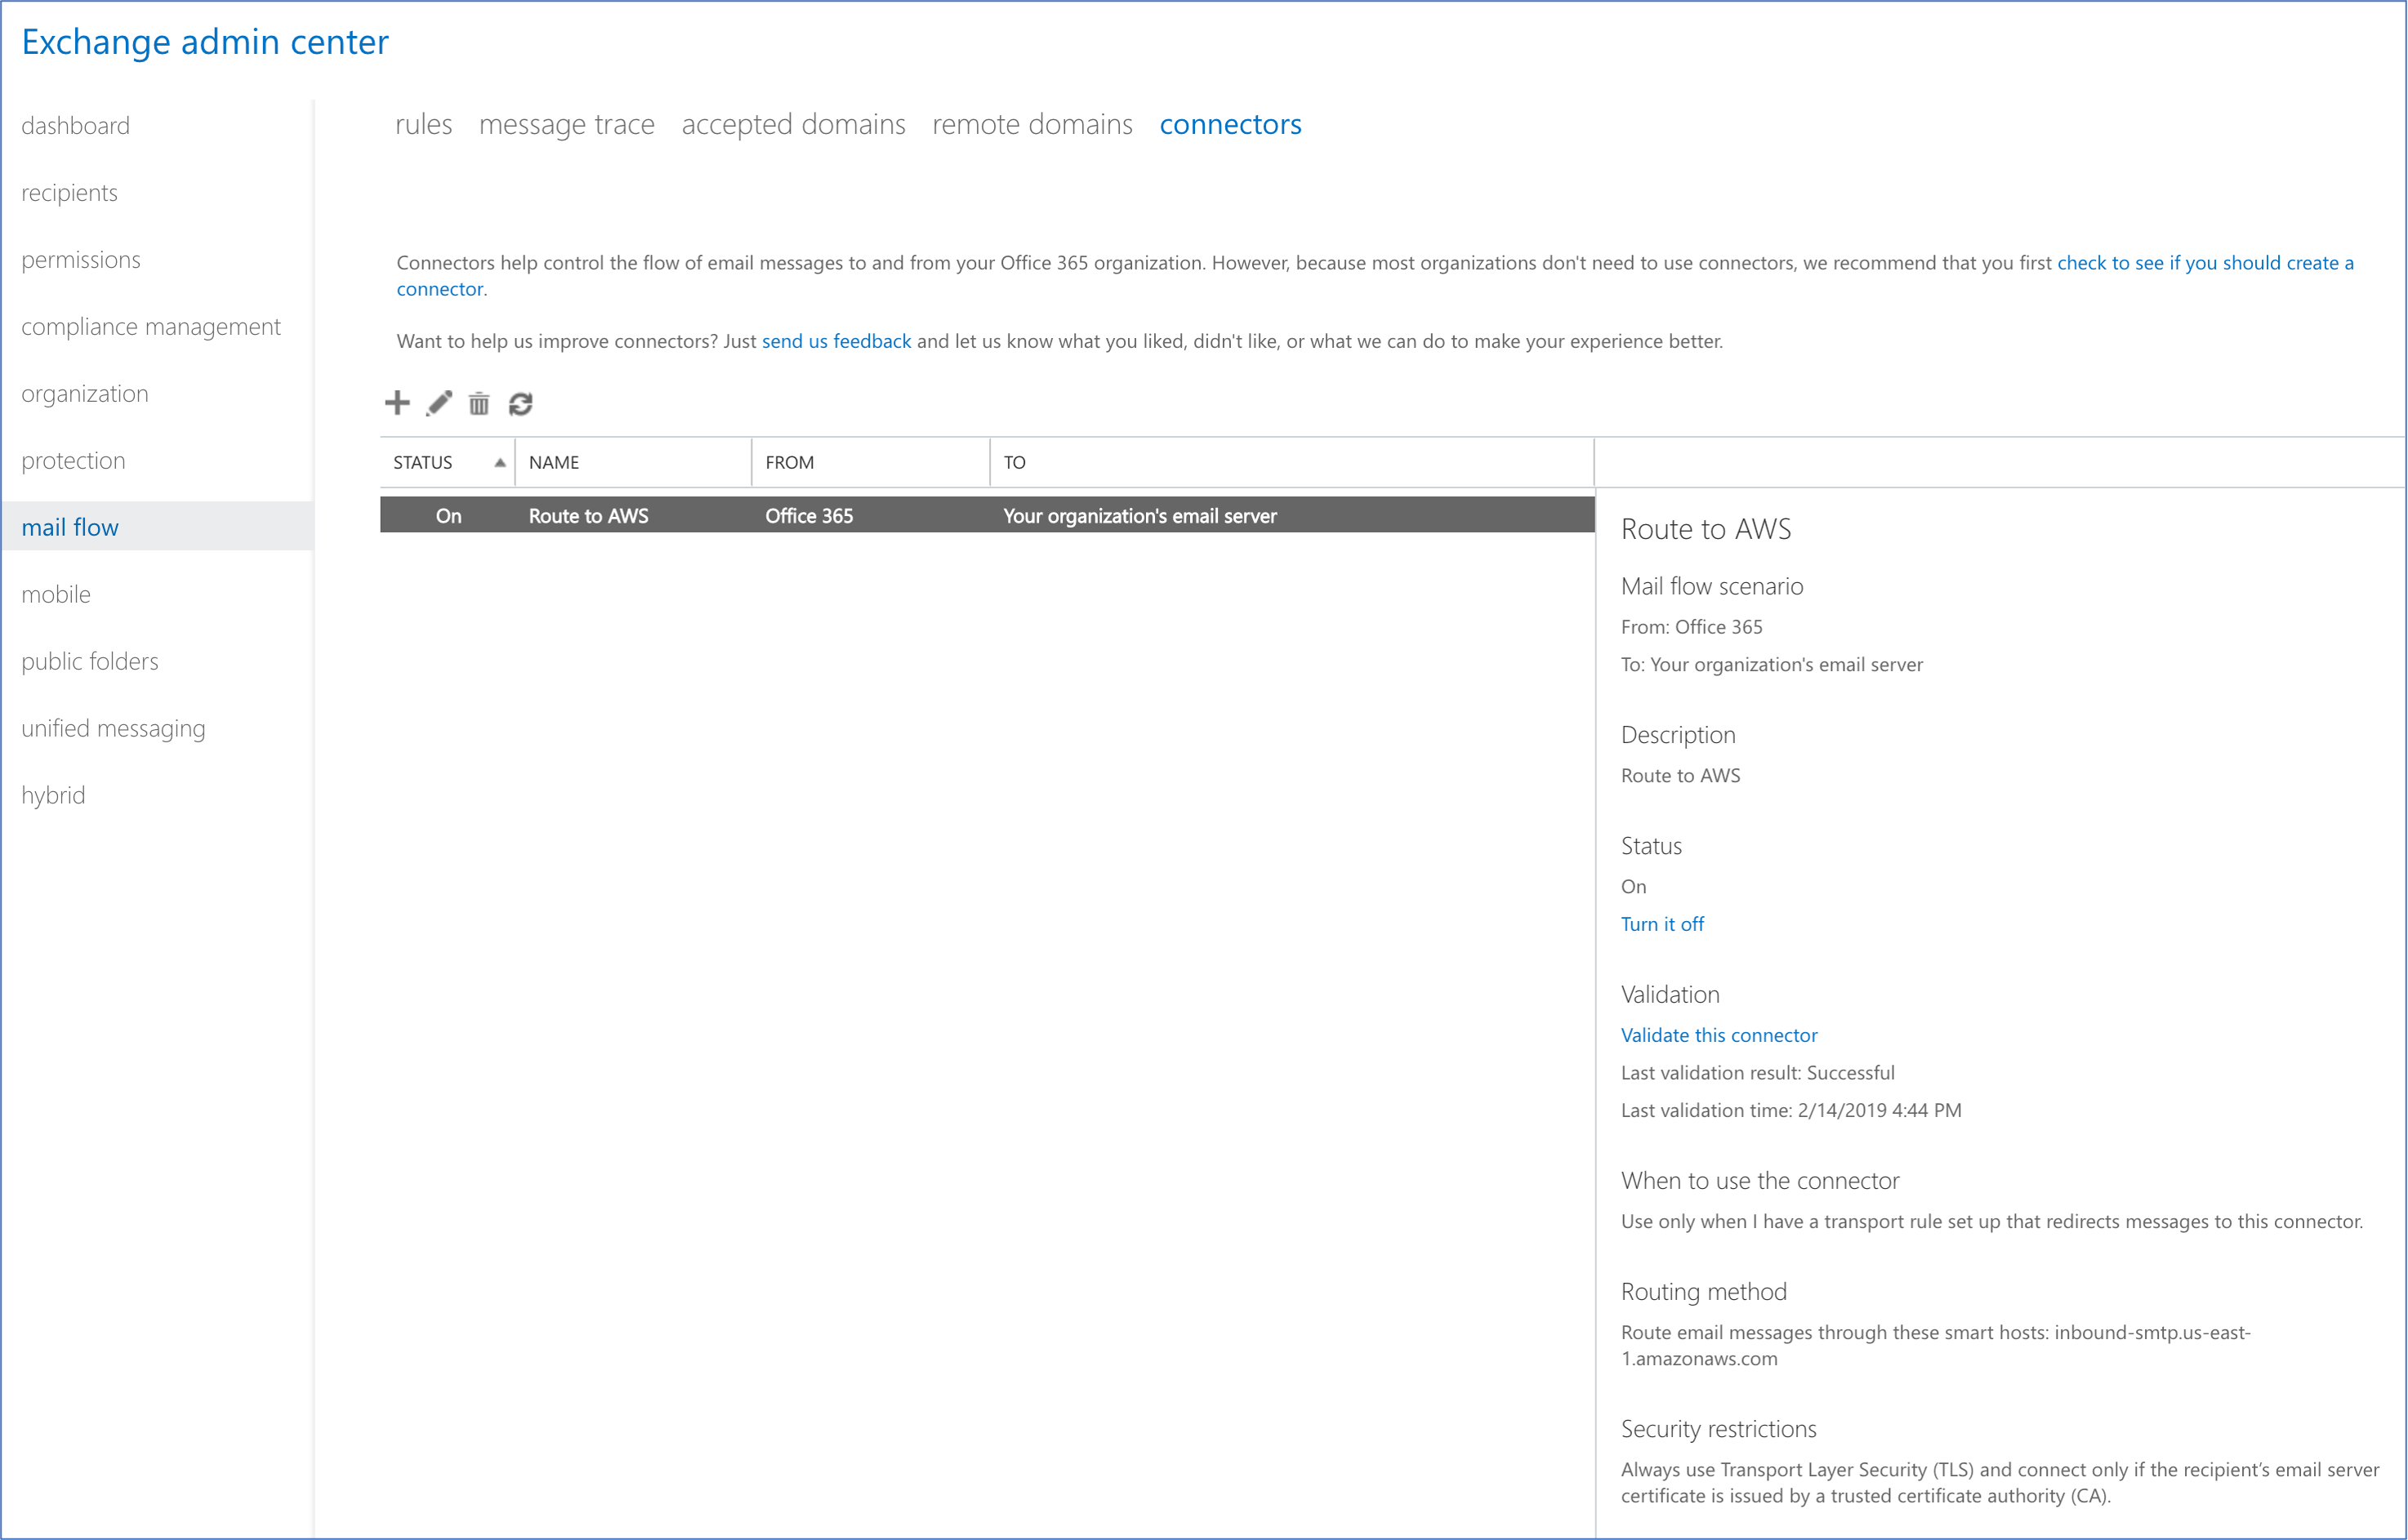Image resolution: width=2408 pixels, height=1540 pixels.
Task: Click the edit pencil icon
Action: [439, 403]
